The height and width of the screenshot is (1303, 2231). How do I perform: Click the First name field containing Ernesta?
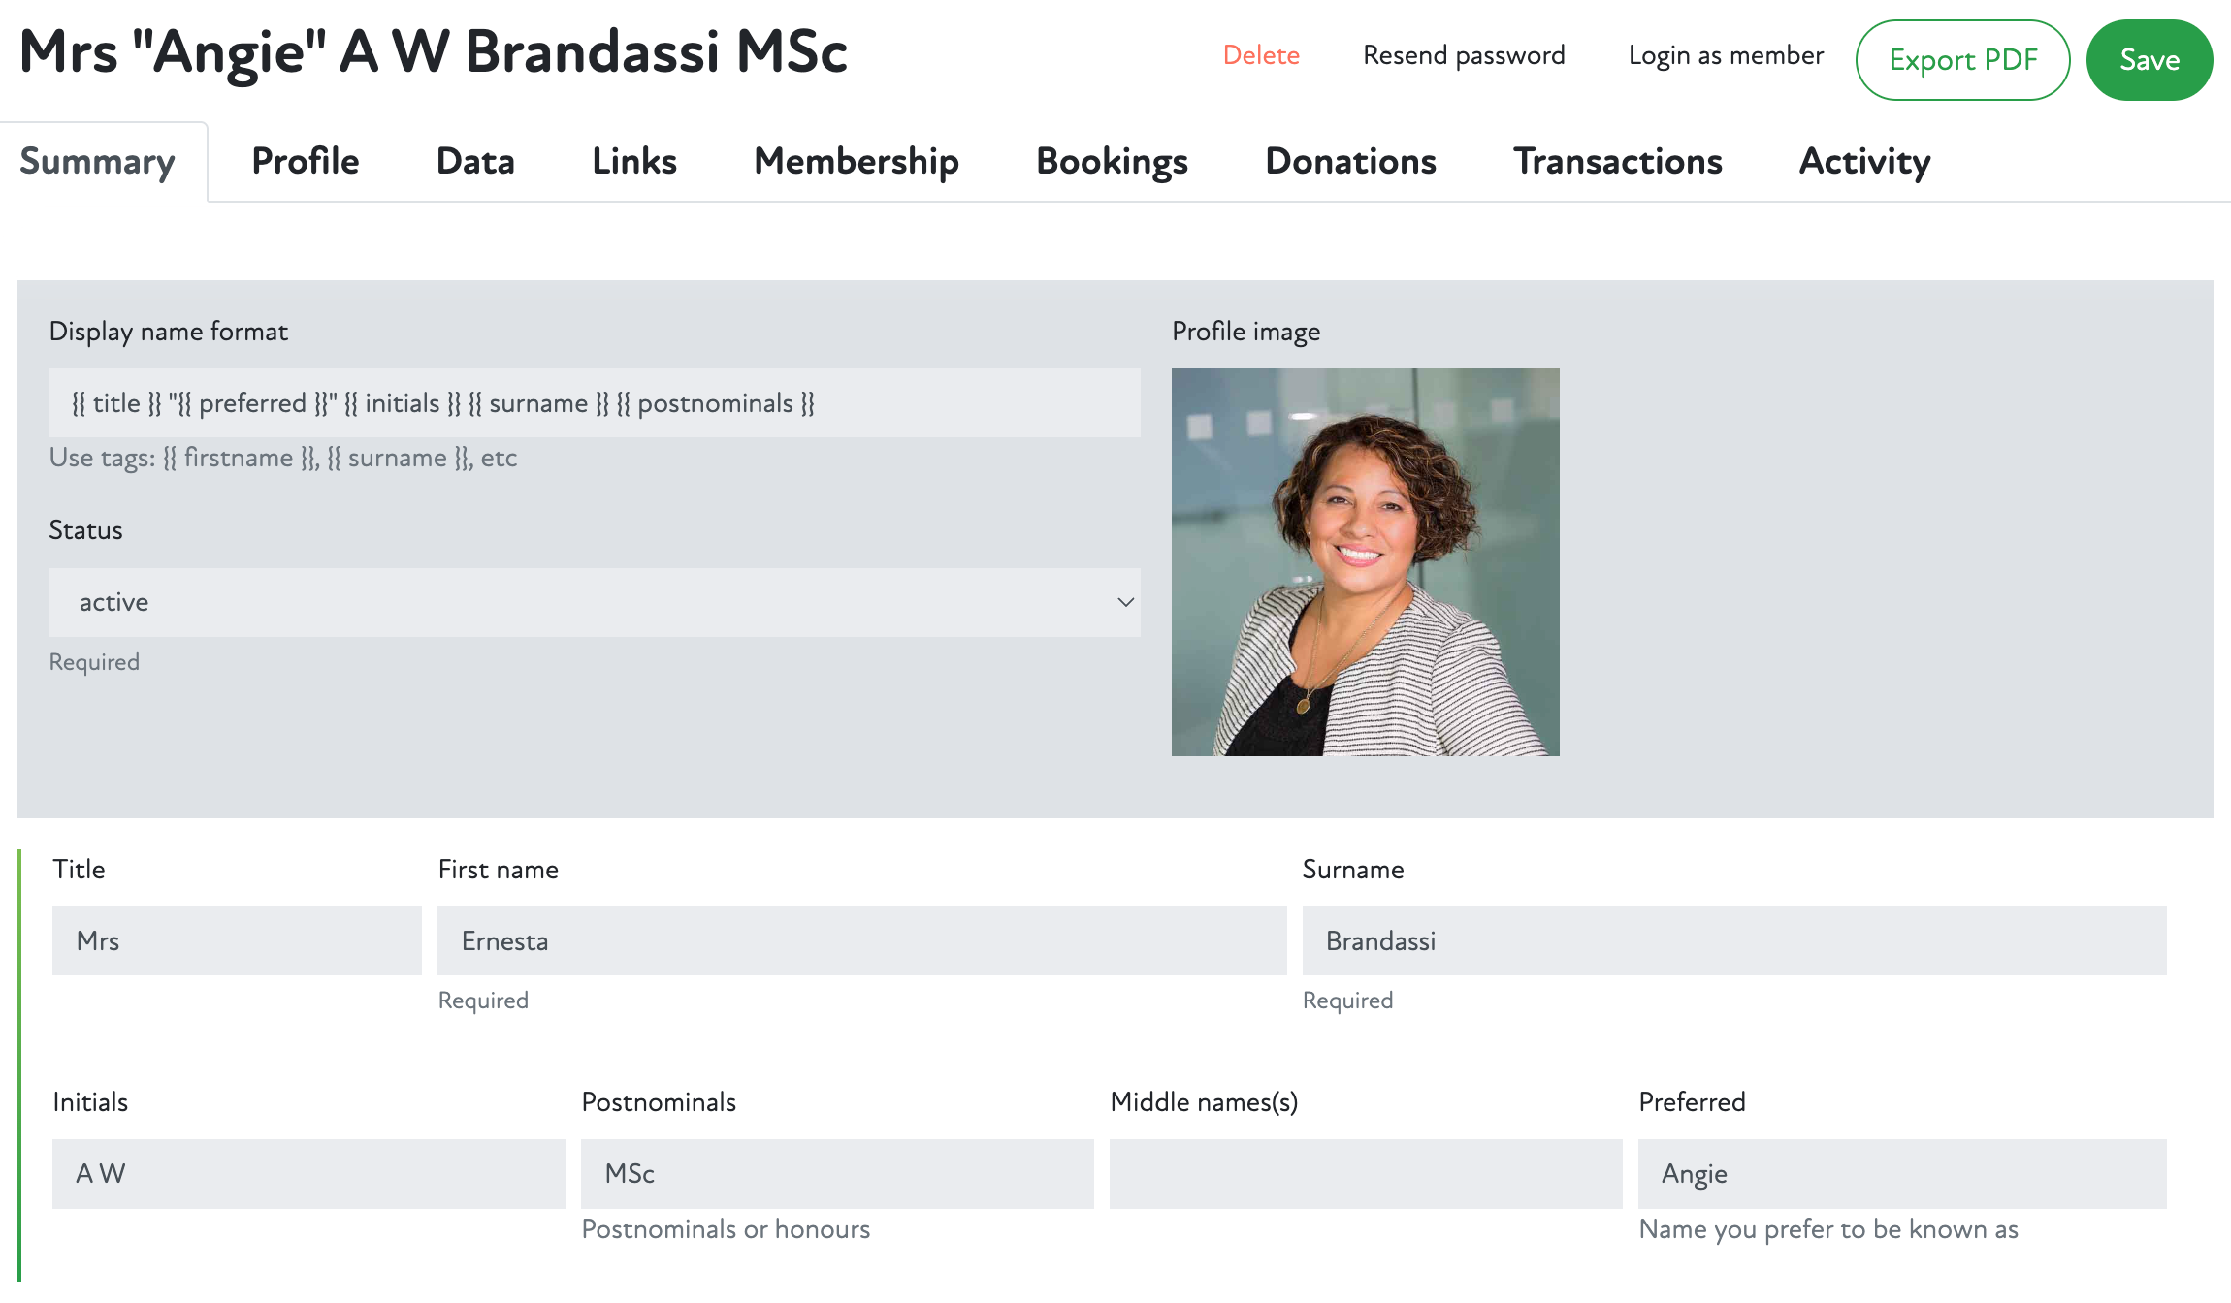coord(861,940)
